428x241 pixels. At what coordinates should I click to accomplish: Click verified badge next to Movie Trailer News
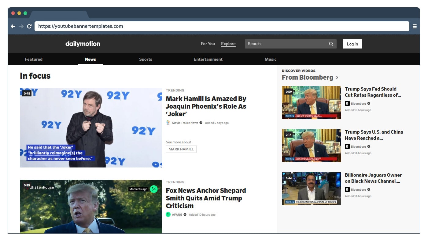[x=201, y=123]
